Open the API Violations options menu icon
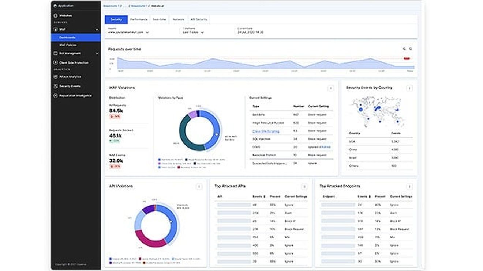 tap(199, 187)
